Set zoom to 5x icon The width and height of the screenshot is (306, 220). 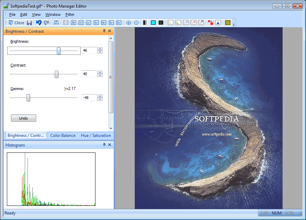tap(111, 23)
